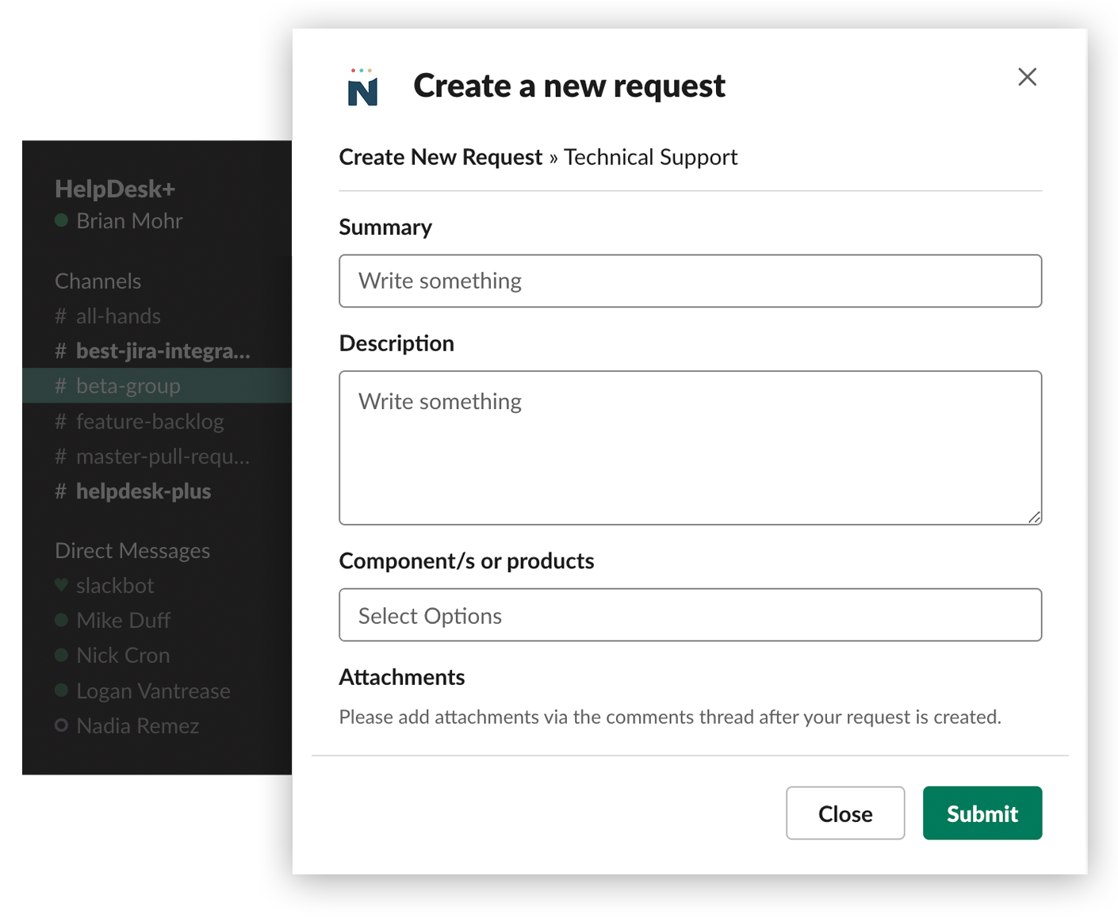The width and height of the screenshot is (1118, 918).
Task: Select the beta-group channel
Action: [127, 385]
